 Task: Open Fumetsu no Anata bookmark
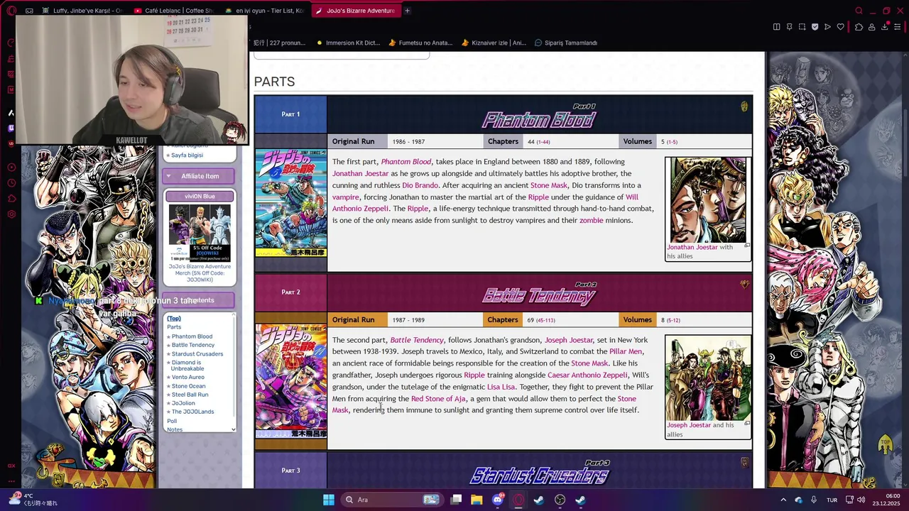click(x=419, y=43)
